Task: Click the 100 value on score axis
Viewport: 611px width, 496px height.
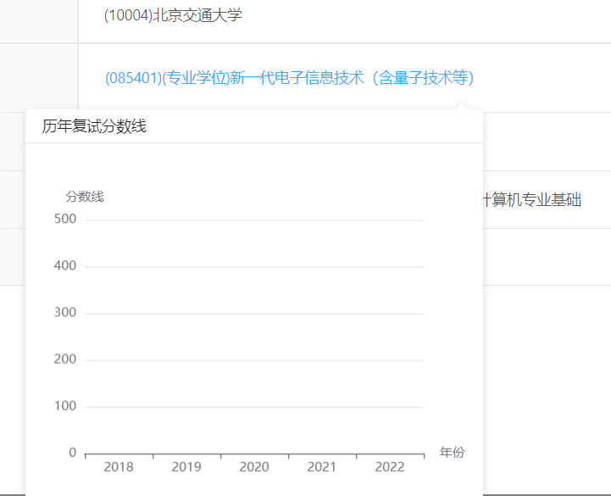Action: pyautogui.click(x=65, y=406)
